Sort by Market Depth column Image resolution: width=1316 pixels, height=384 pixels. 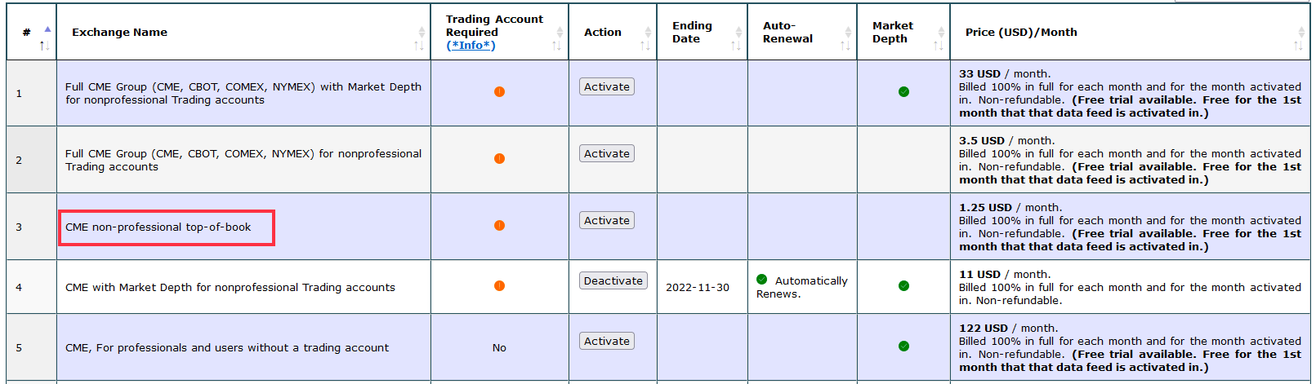(x=939, y=38)
